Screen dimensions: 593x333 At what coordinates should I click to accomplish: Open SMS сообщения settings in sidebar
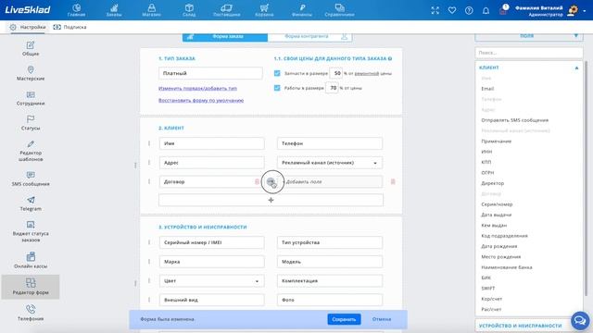[31, 179]
